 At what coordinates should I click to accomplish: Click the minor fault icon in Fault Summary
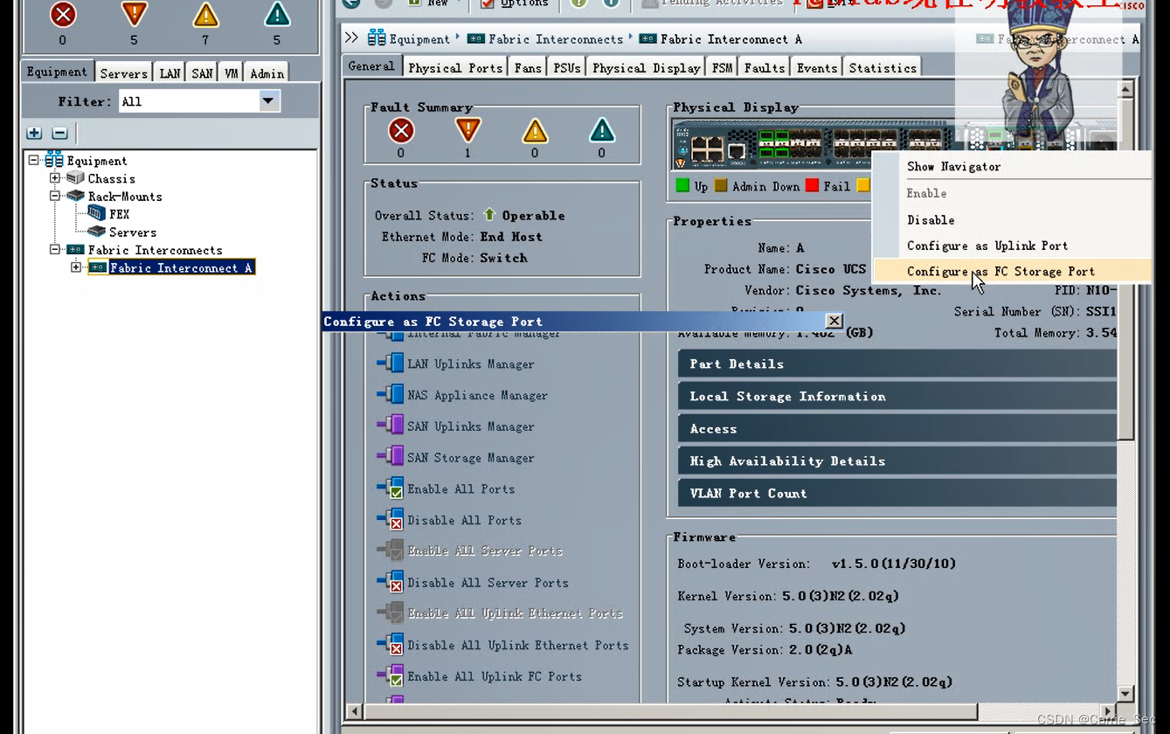[535, 131]
